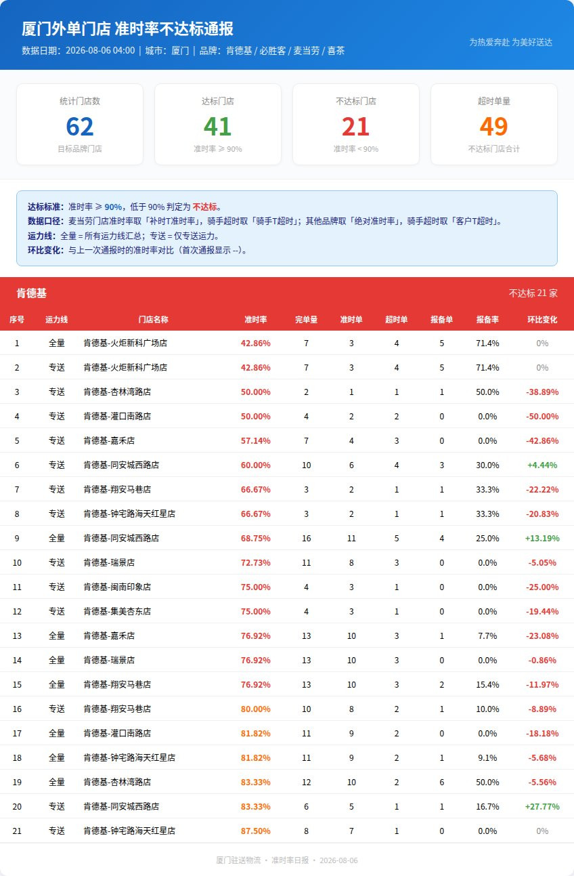The width and height of the screenshot is (574, 876).
Task: Click the 72.73% on-time rate value
Action: click(x=255, y=563)
